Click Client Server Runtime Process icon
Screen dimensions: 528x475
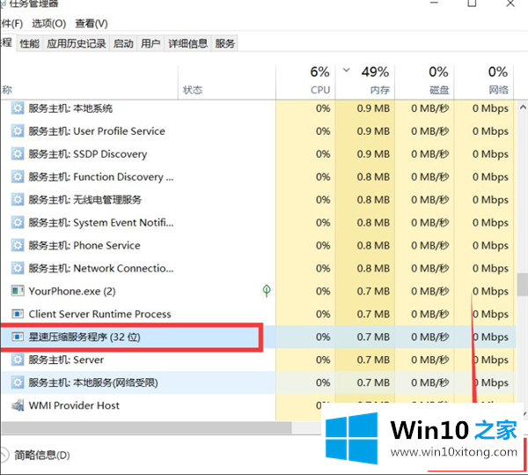(x=17, y=315)
